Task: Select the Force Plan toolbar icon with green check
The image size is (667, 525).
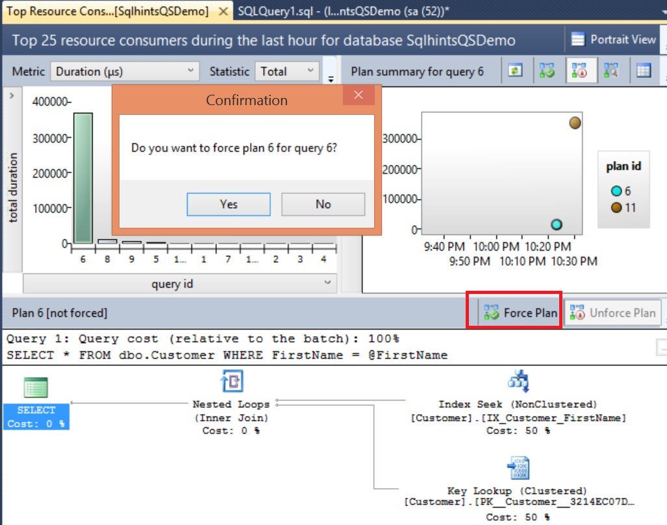Action: pyautogui.click(x=547, y=70)
